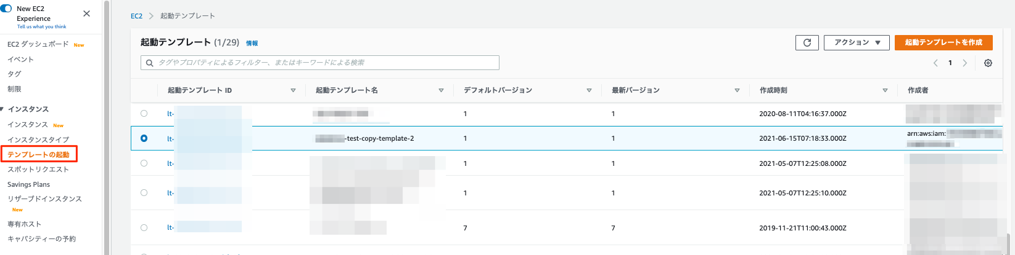The image size is (1015, 255).
Task: Click the page number 1 indicator
Action: (x=950, y=63)
